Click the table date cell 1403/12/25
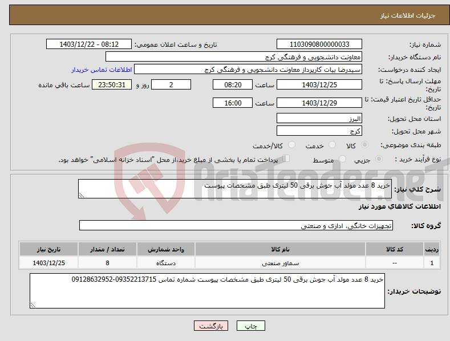 [x=48, y=263]
